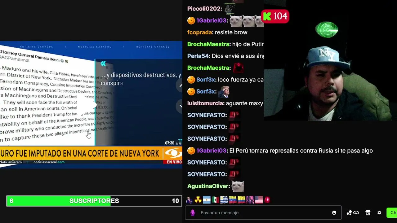Click the 07:30 clock on news video
Image resolution: width=397 pixels, height=223 pixels.
[170, 143]
